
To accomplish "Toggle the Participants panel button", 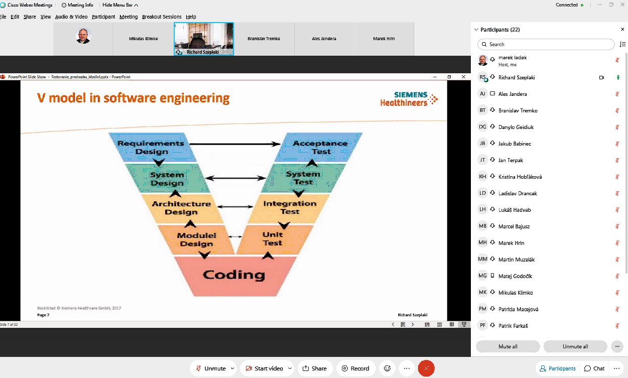I will point(557,368).
